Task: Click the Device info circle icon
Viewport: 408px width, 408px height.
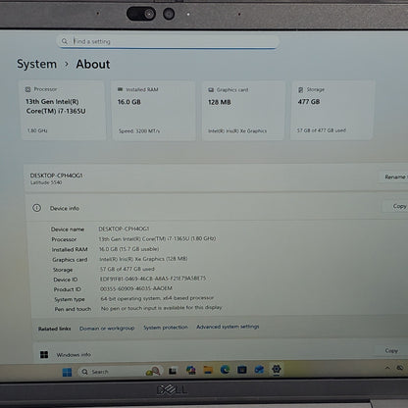Action: 36,208
